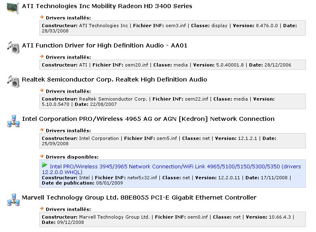Image resolution: width=316 pixels, height=232 pixels.
Task: Click the oem20.inf installed driver info box
Action: [172, 65]
